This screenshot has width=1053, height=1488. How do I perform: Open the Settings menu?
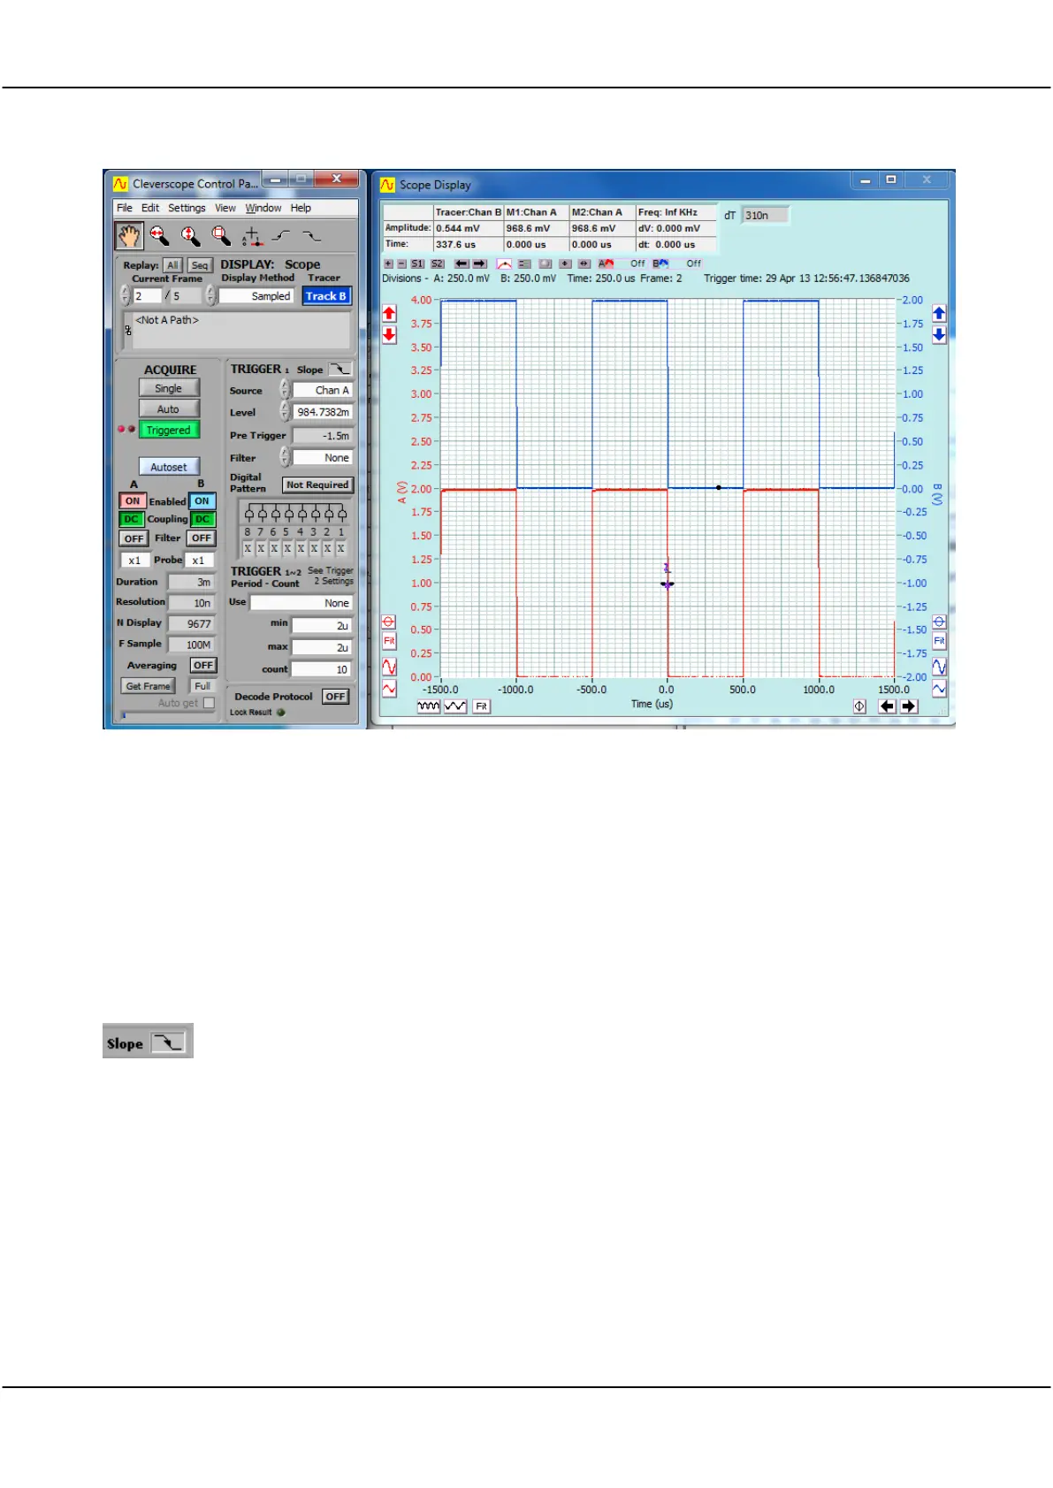[x=187, y=208]
